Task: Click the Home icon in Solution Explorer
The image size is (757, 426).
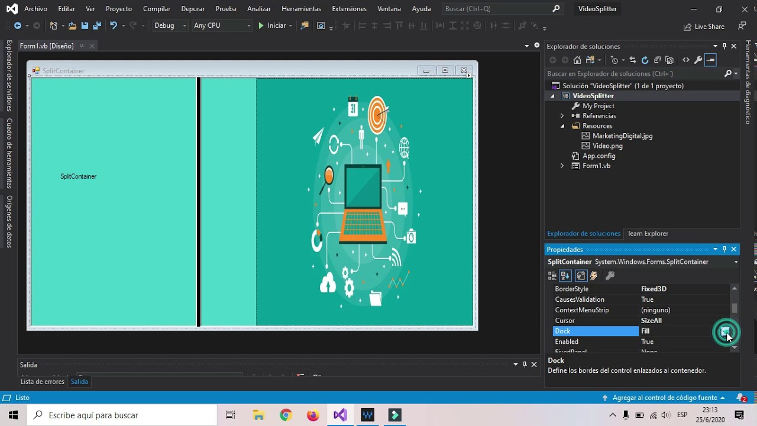Action: coord(577,60)
